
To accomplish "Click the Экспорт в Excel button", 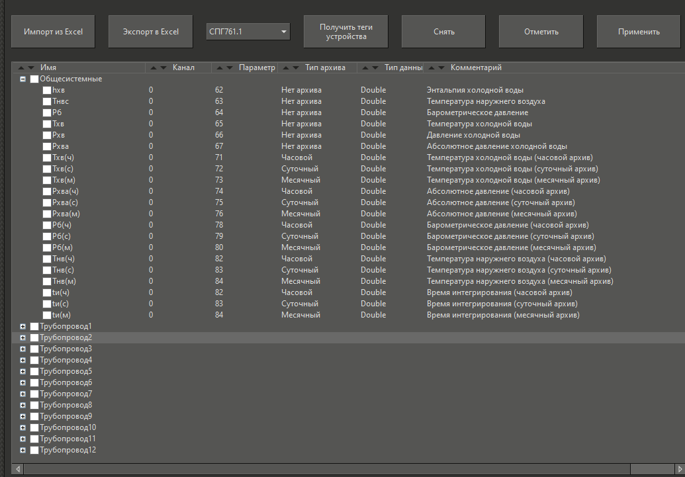I will pos(151,32).
